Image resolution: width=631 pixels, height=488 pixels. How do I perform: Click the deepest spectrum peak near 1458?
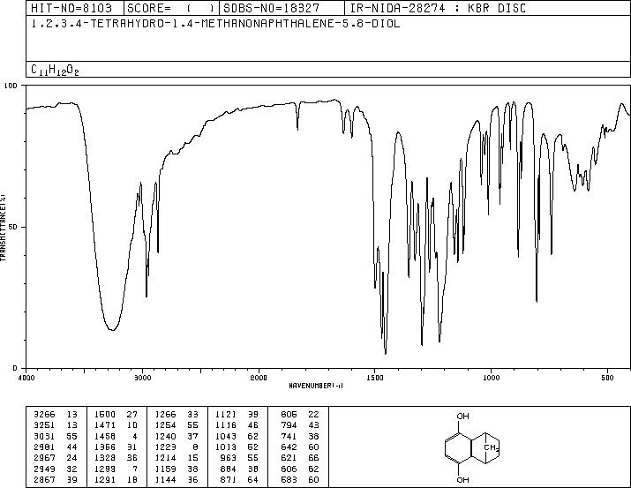tap(386, 353)
